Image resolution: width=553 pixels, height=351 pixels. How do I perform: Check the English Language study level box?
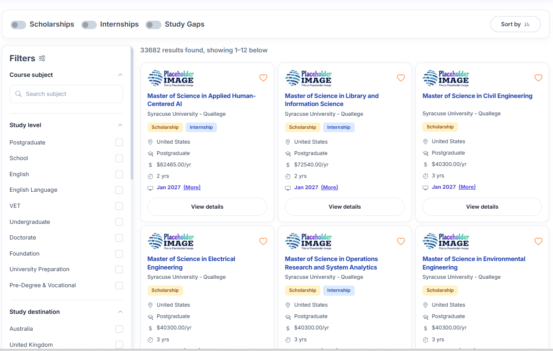coord(119,190)
